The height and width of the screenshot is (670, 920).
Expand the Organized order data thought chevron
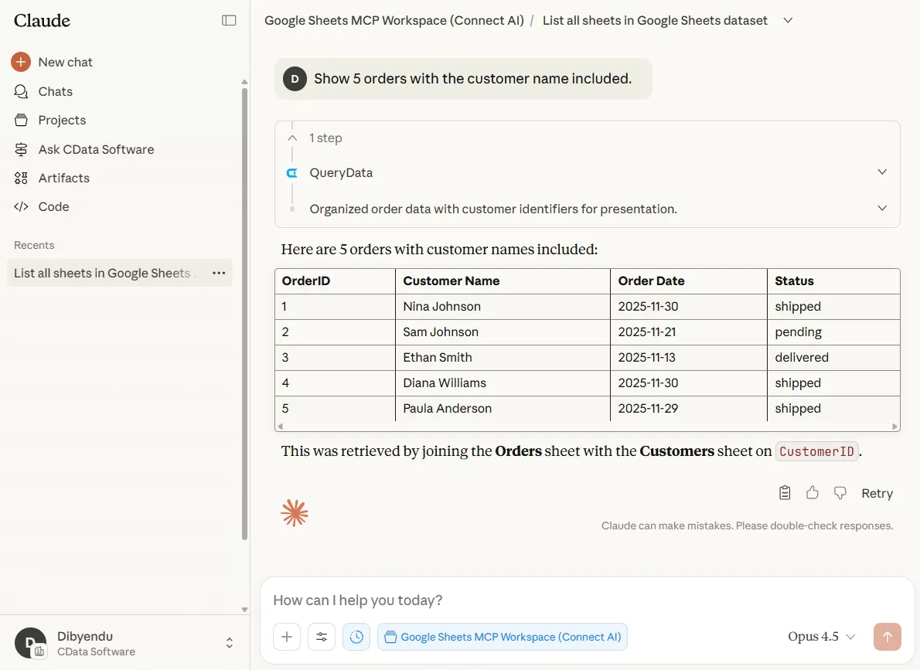coord(882,209)
